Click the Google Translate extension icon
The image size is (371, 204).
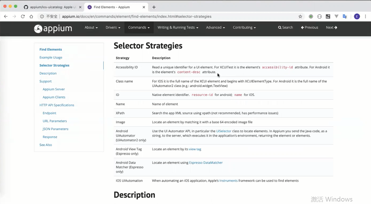coord(345,16)
